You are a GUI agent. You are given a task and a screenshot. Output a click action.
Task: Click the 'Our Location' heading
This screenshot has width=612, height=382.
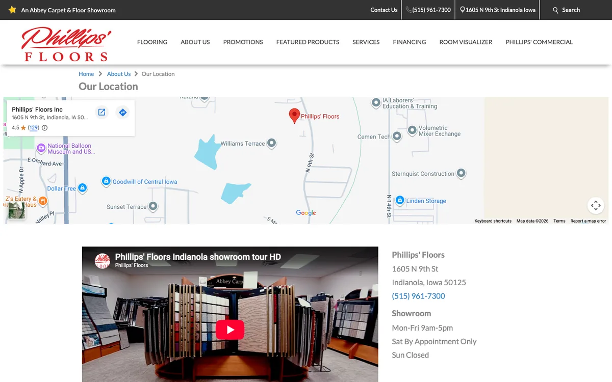108,87
